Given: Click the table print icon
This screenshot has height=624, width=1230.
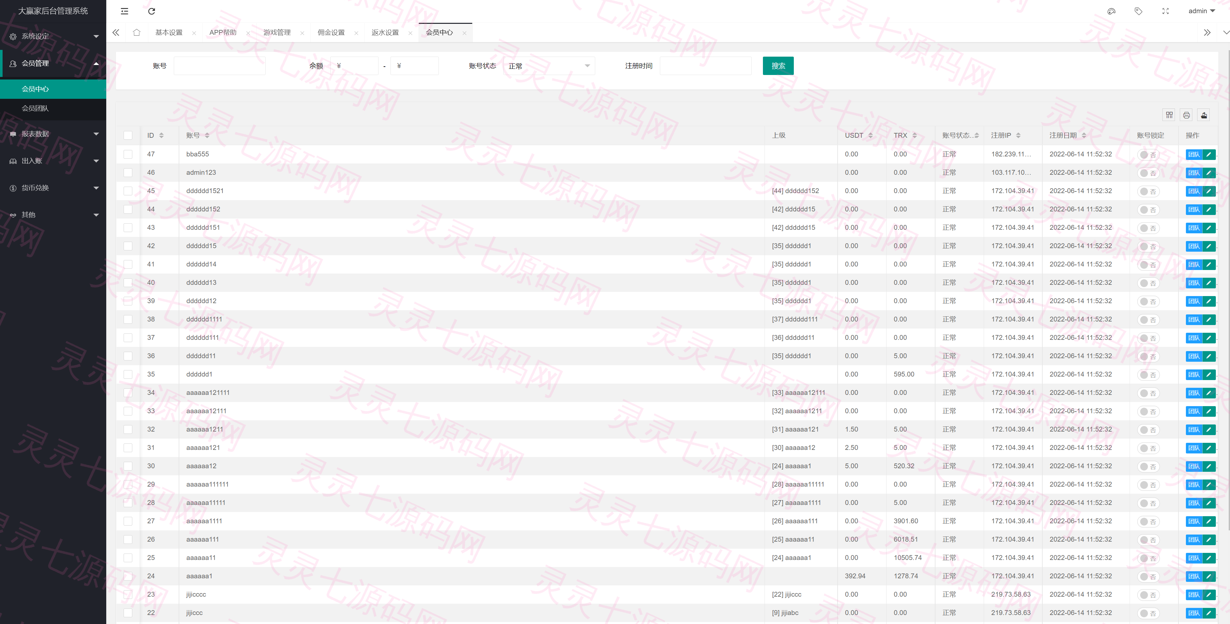Looking at the screenshot, I should (1187, 115).
